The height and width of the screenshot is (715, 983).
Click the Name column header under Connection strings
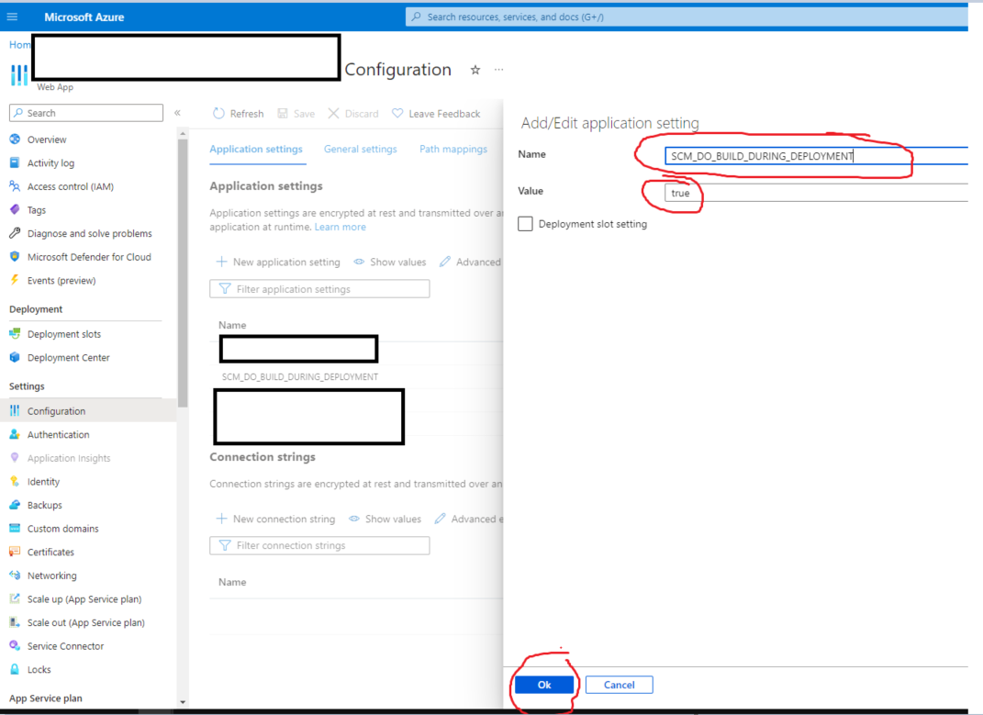pyautogui.click(x=232, y=582)
